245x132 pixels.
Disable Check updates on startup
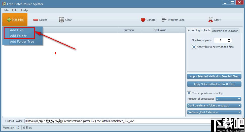tap(189, 93)
